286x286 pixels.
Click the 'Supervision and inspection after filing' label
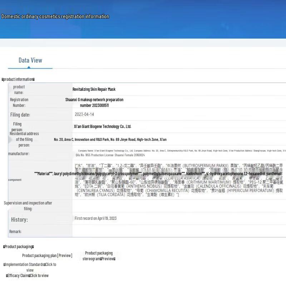click(x=28, y=206)
